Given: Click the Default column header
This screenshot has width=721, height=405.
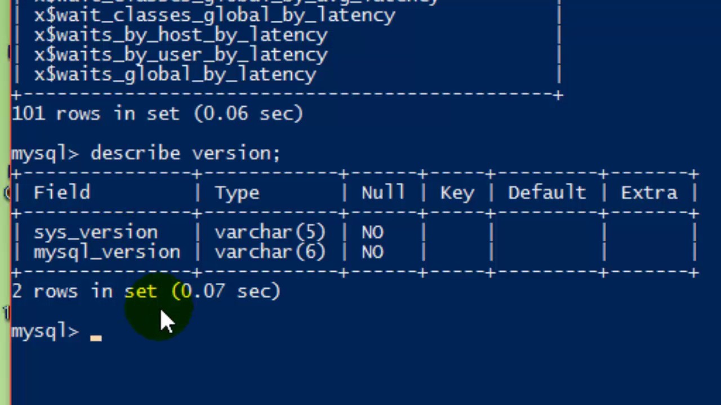Looking at the screenshot, I should click(546, 193).
